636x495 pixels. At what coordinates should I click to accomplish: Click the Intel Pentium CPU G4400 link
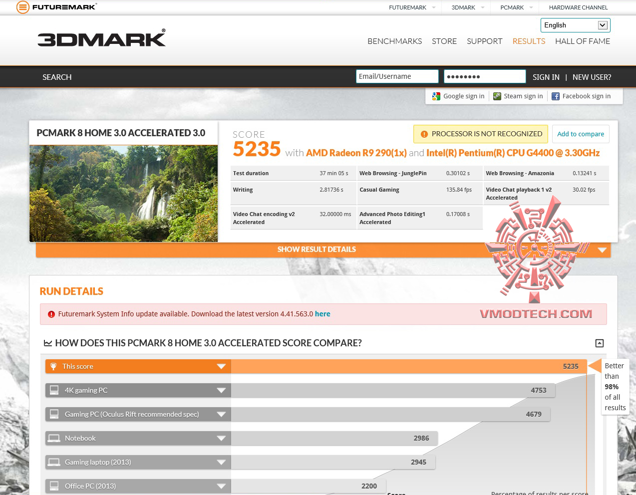coord(513,153)
